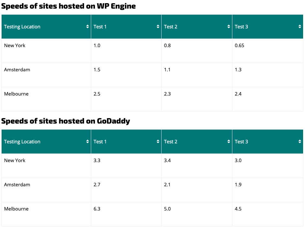Click sort arrows beside WP Engine Test 1
305x228 pixels.
(x=158, y=27)
